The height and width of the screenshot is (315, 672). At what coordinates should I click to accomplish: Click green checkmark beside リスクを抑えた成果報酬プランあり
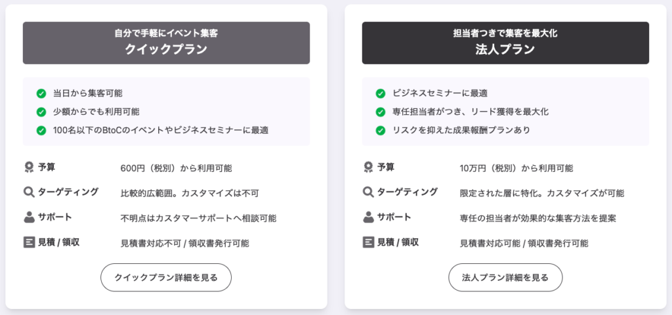pyautogui.click(x=381, y=130)
